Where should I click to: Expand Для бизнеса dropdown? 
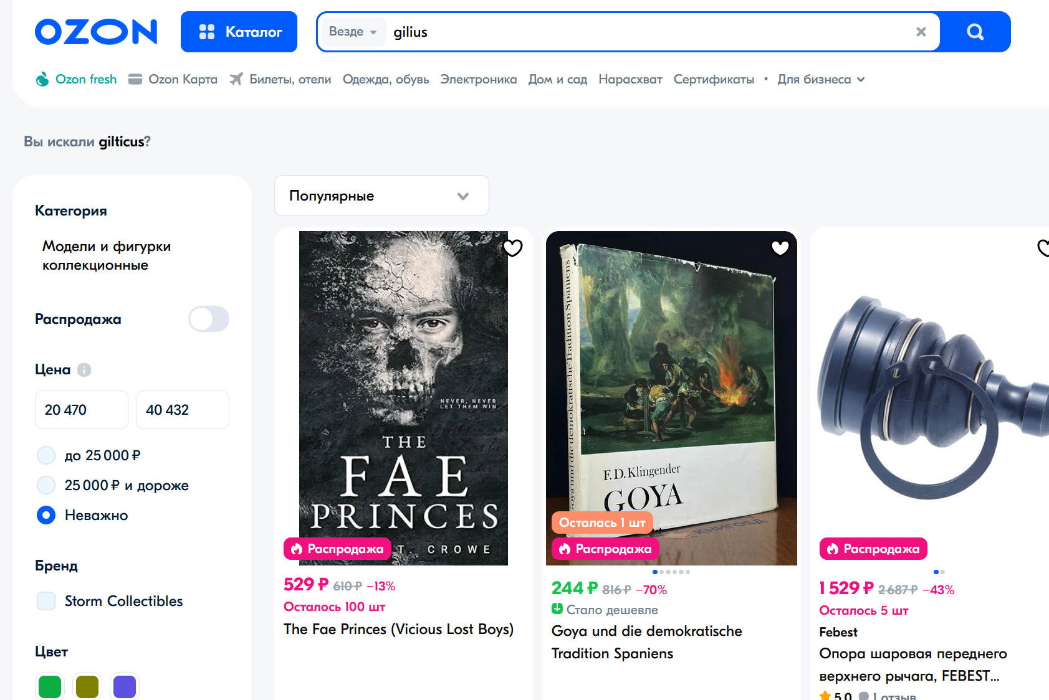pos(821,79)
